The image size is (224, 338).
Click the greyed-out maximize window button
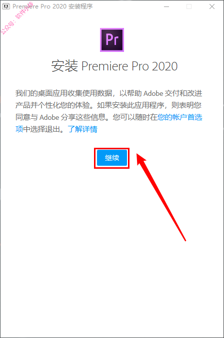pyautogui.click(x=189, y=6)
